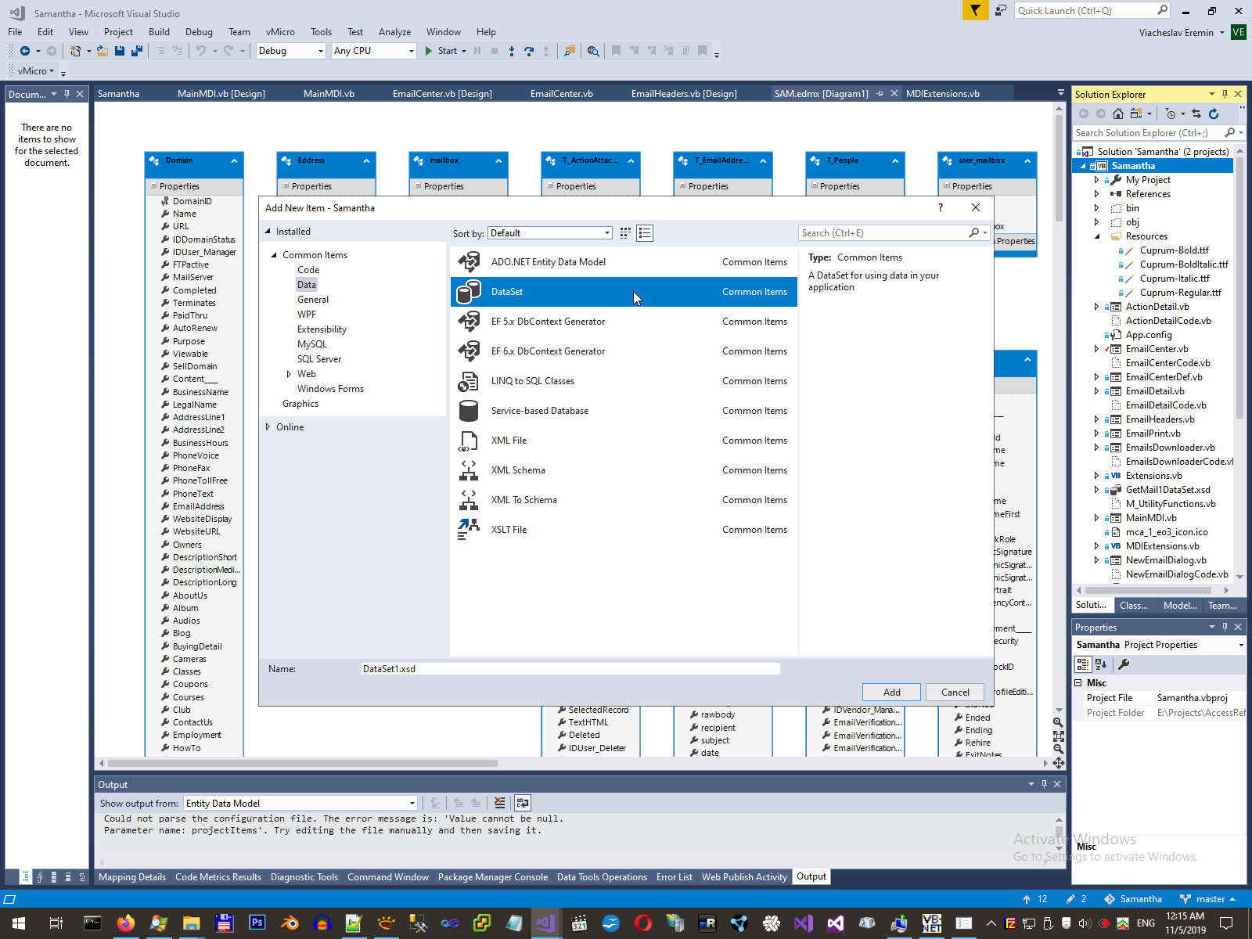The height and width of the screenshot is (939, 1252).
Task: Select the EF 5.x DbContext Generator icon
Action: click(469, 322)
